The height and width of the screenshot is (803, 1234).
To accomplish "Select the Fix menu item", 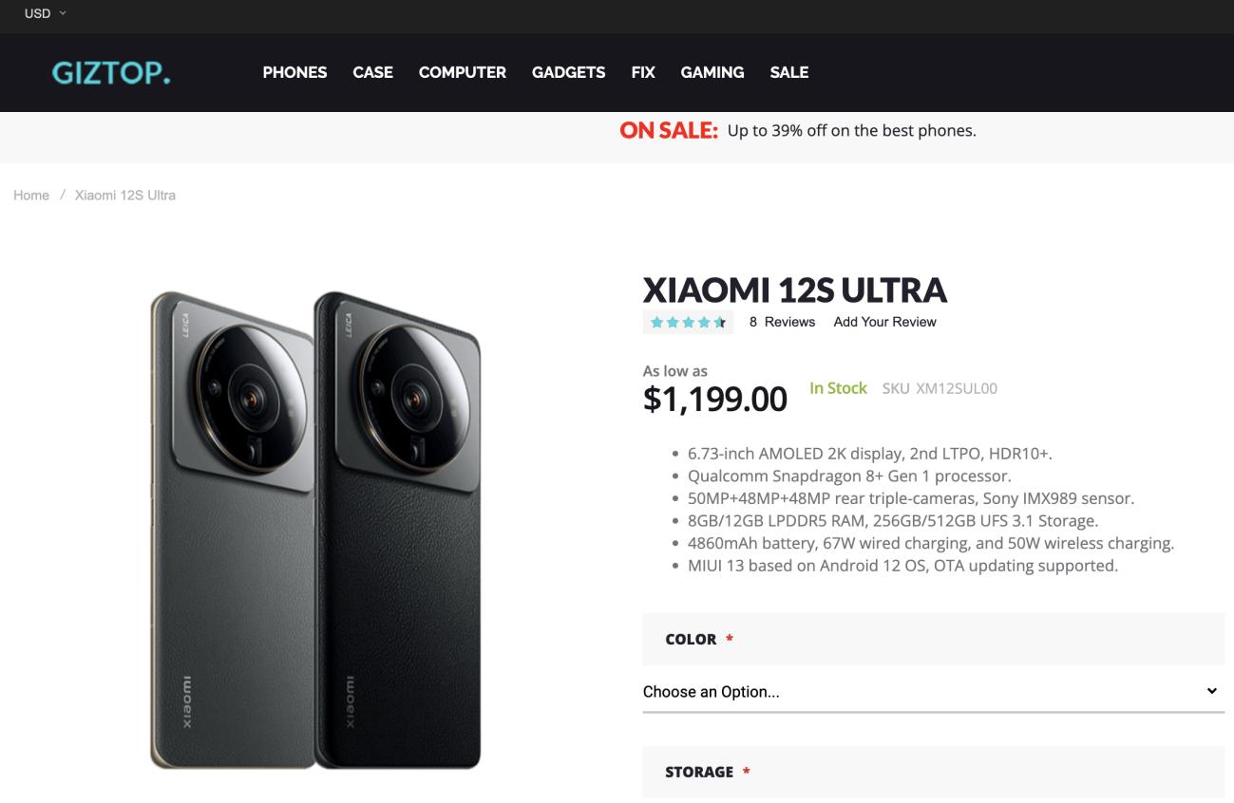I will (643, 72).
